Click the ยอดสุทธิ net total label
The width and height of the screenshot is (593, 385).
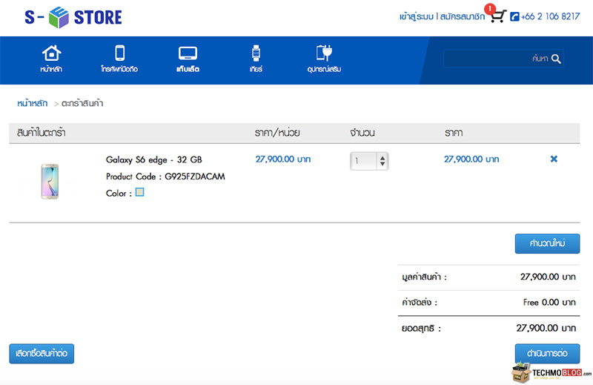421,328
